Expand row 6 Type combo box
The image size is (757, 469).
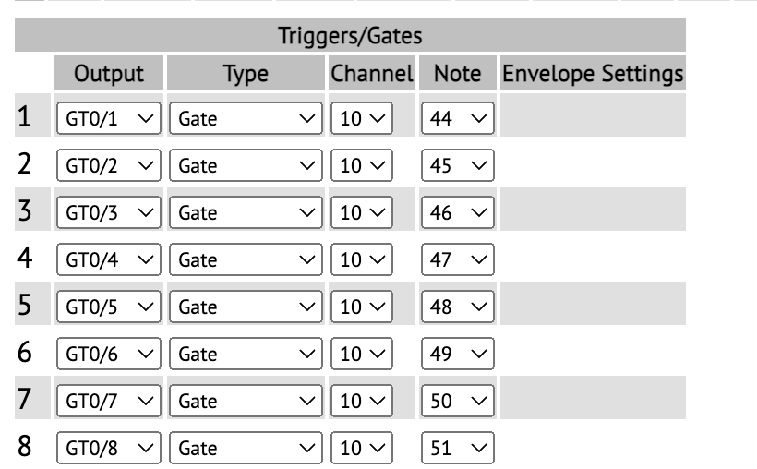(246, 355)
